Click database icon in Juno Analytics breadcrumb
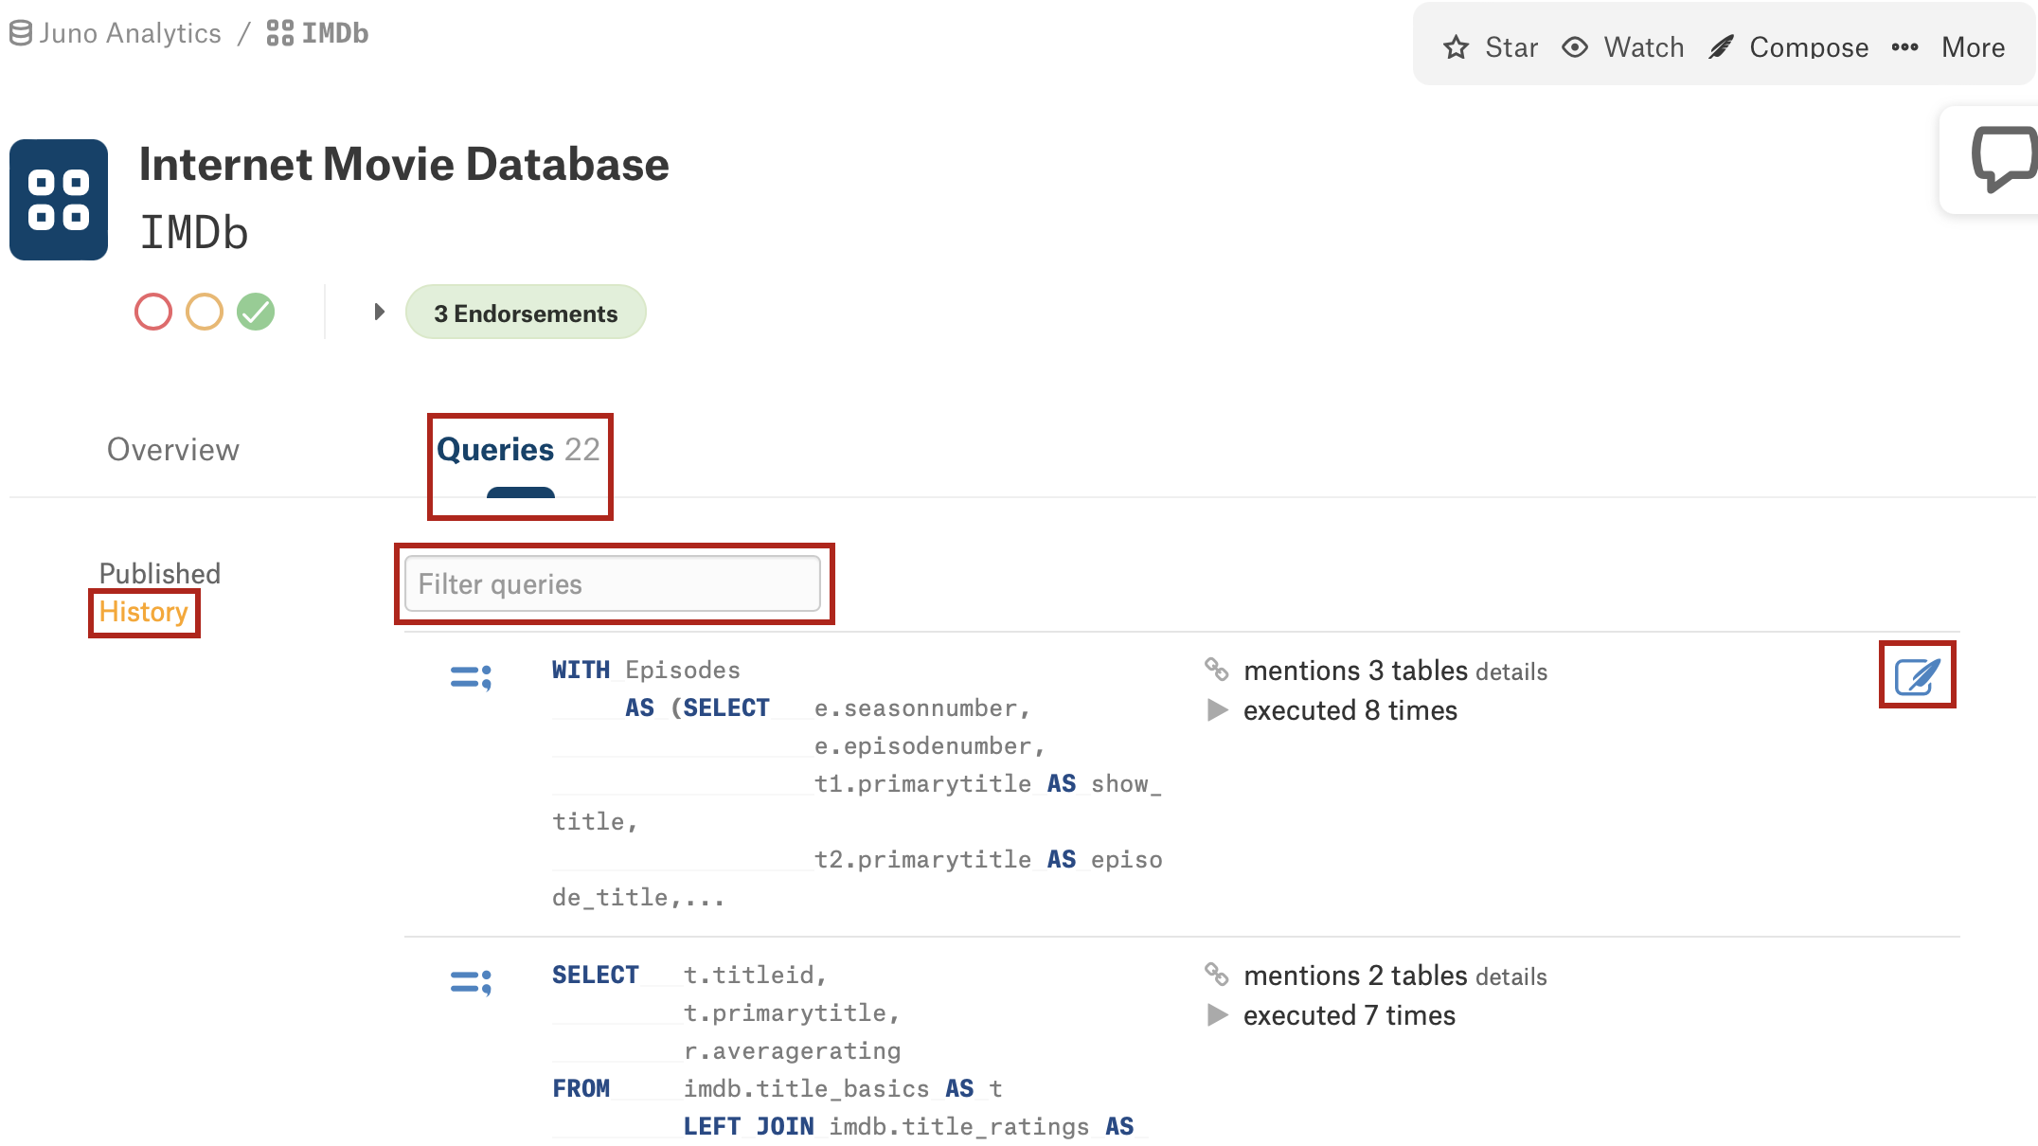Image resolution: width=2038 pixels, height=1146 pixels. pyautogui.click(x=21, y=33)
